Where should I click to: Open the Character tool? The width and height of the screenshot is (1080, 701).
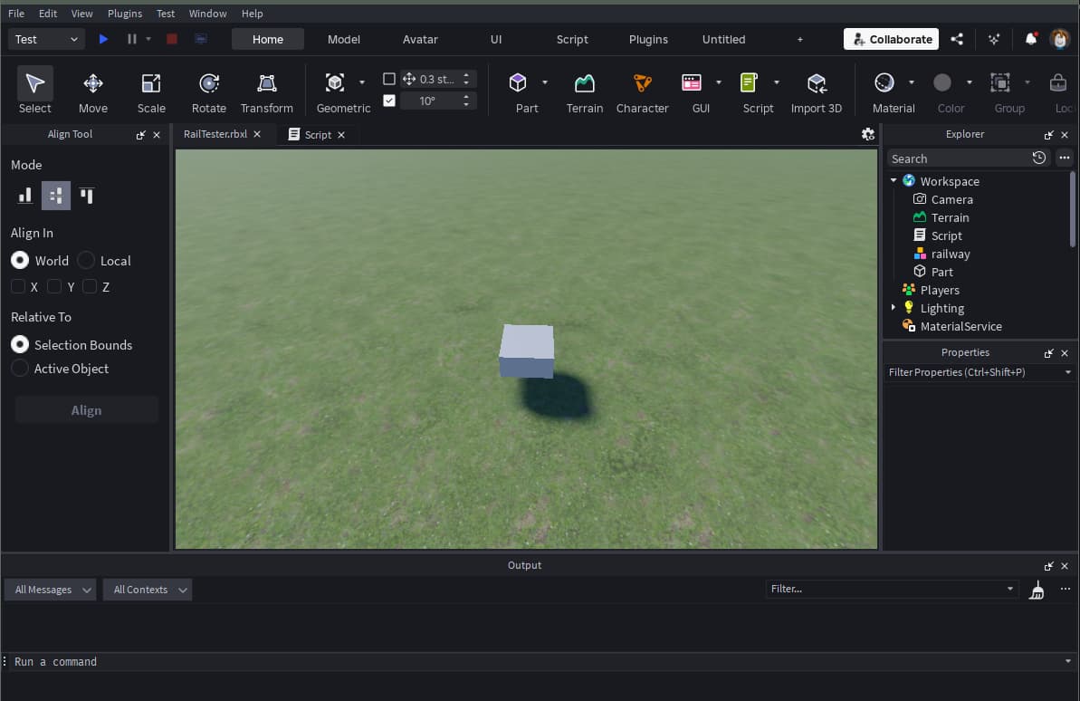pyautogui.click(x=642, y=91)
